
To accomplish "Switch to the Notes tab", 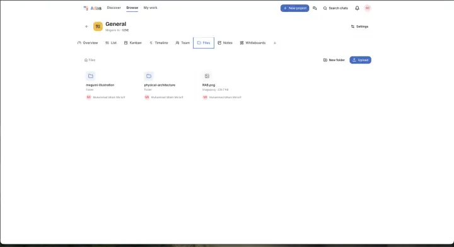I will (225, 43).
